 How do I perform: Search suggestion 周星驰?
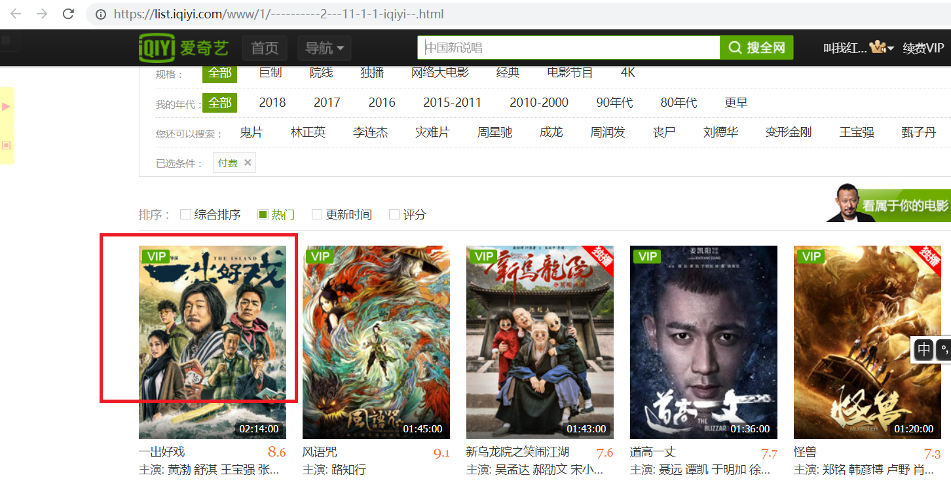click(x=495, y=132)
